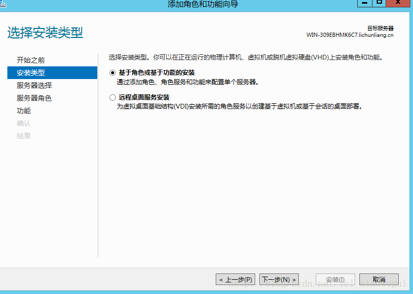Screen dimensions: 413x294
Task: Click the window title 添加角色和功能向导
Action: tap(203, 4)
